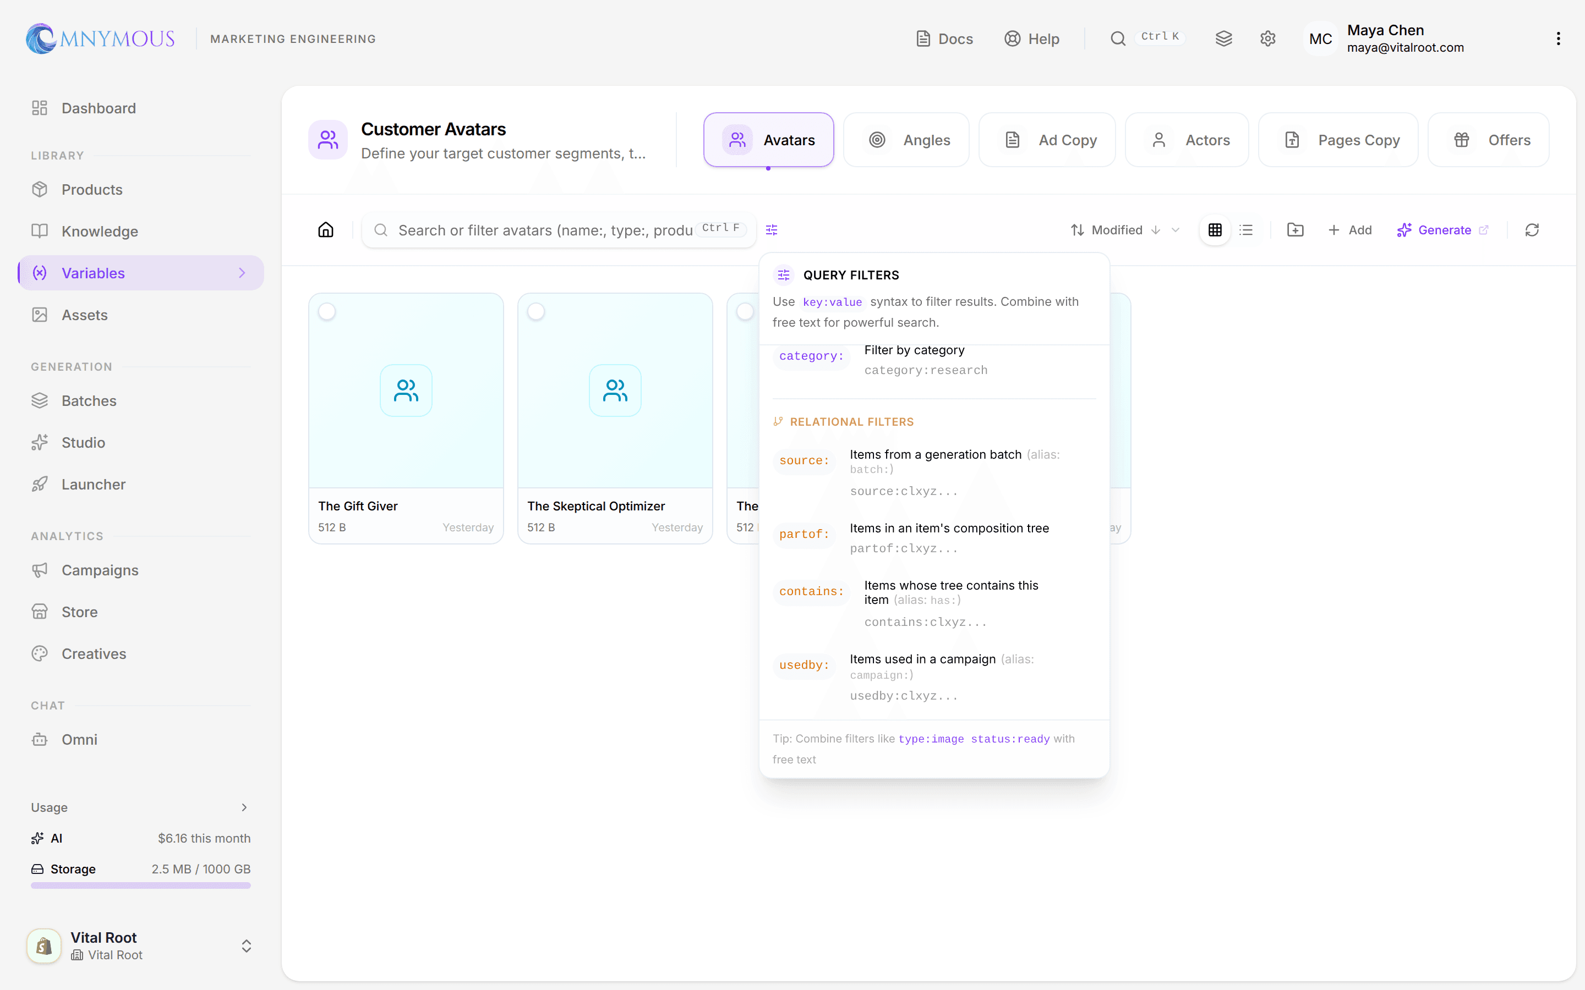1585x990 pixels.
Task: Open the three-dot more menu
Action: pyautogui.click(x=1558, y=38)
